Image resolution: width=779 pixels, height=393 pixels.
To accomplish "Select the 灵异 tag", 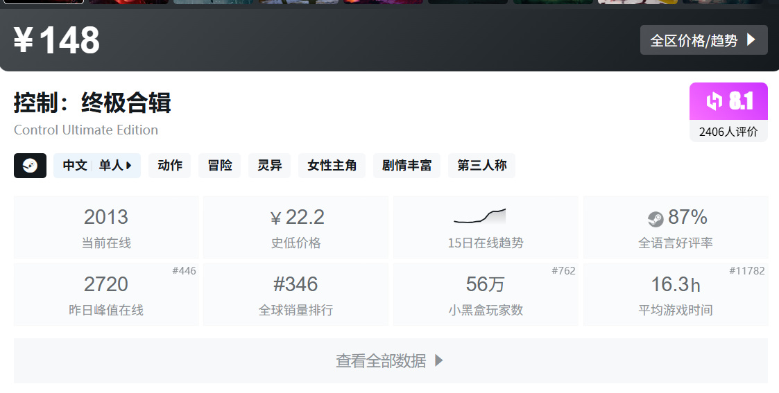I will click(x=269, y=165).
